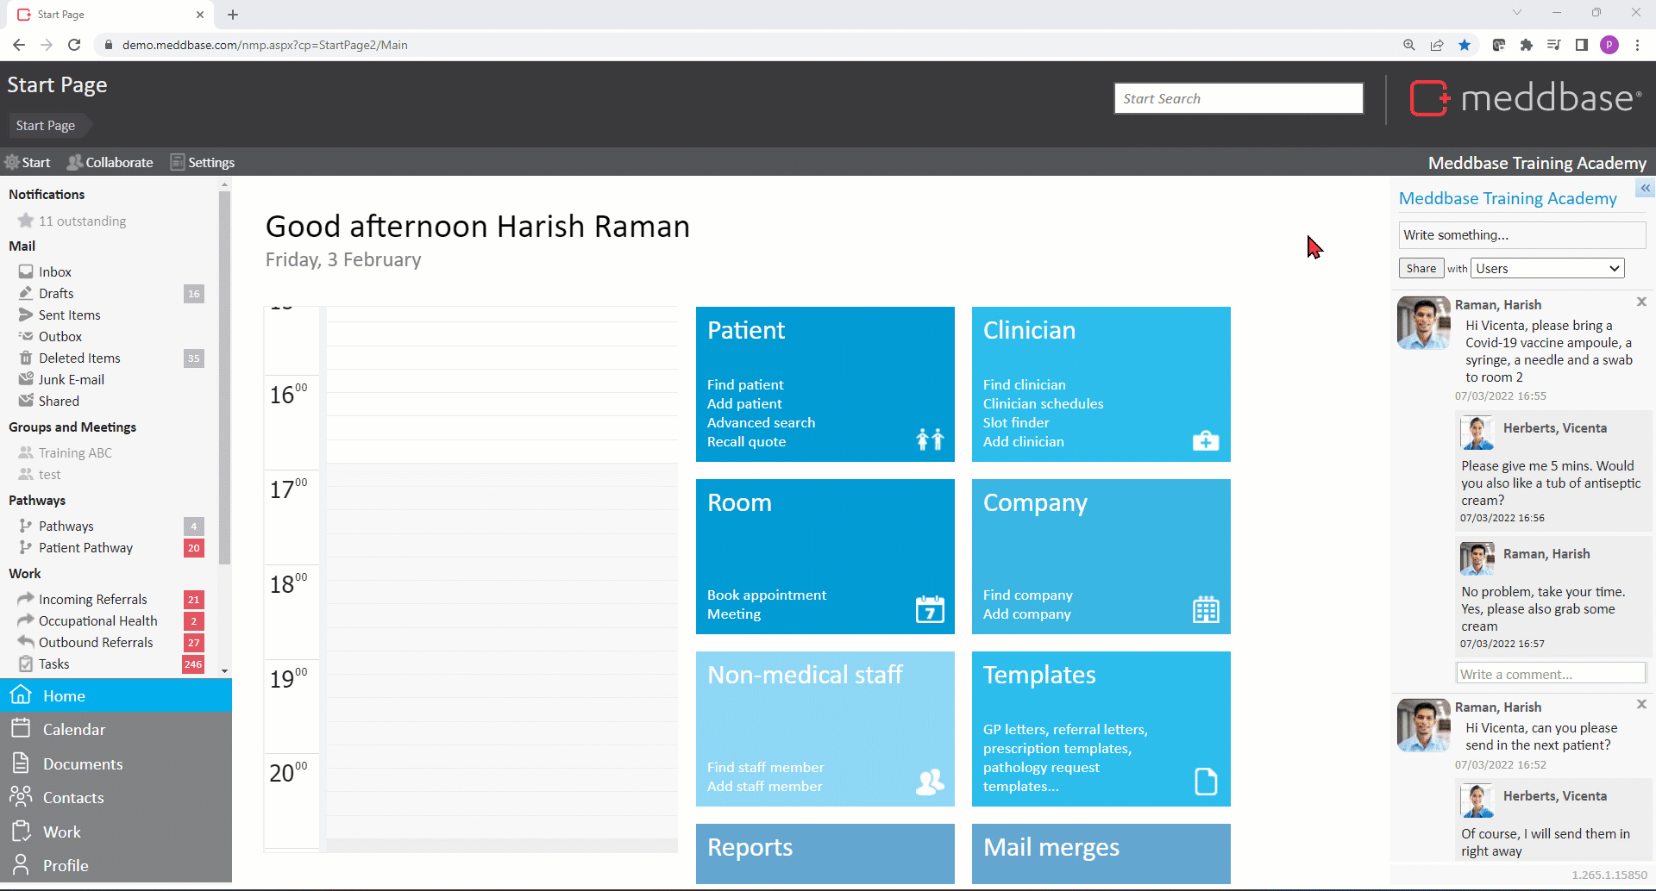
Task: Open Tasks with 246 items
Action: coord(53,664)
